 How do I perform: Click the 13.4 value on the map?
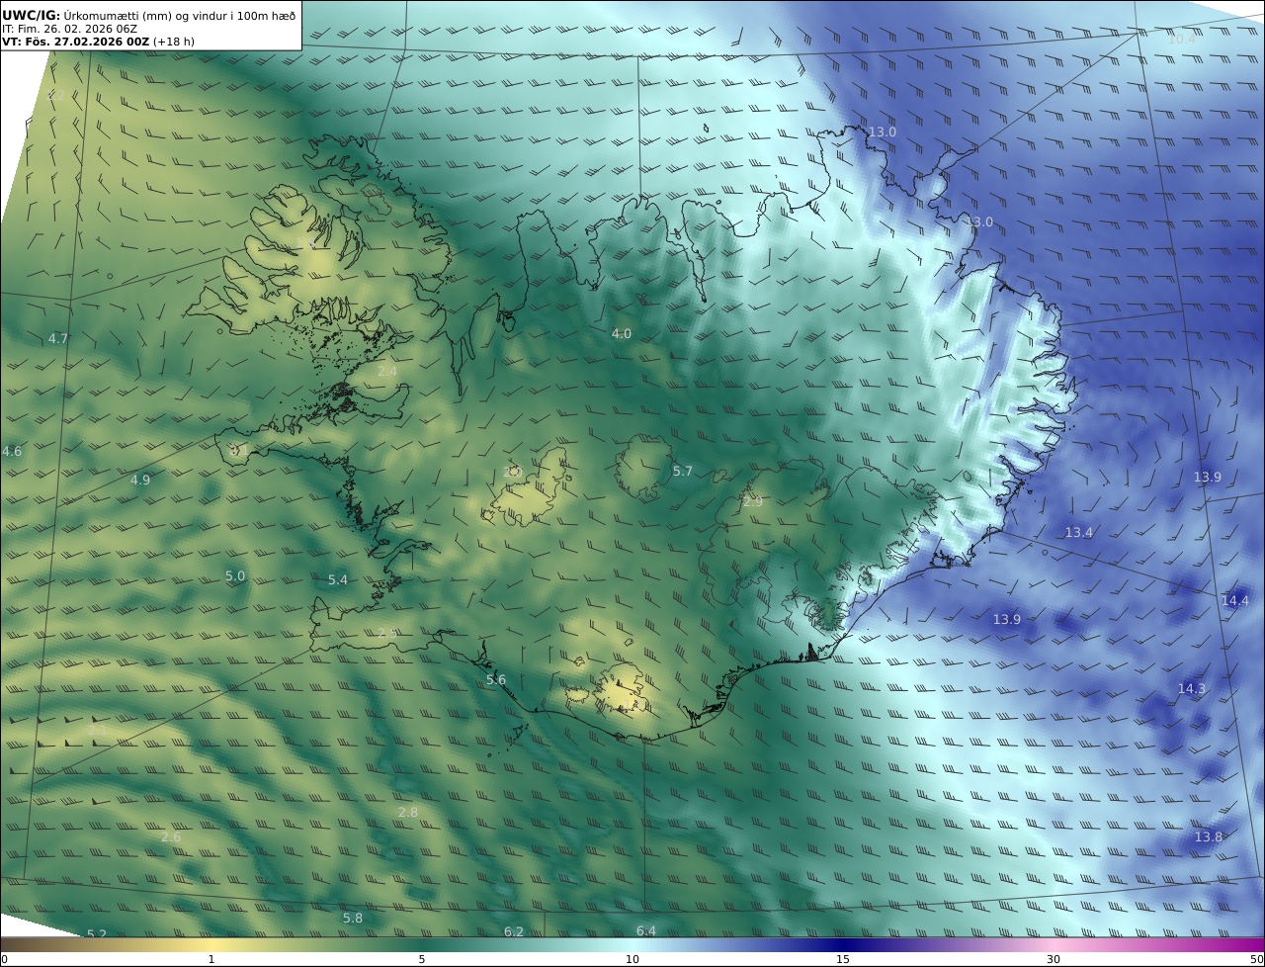1079,532
